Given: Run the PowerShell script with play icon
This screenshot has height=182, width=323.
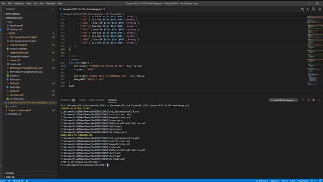Looking at the screenshot, I should click(308, 9).
